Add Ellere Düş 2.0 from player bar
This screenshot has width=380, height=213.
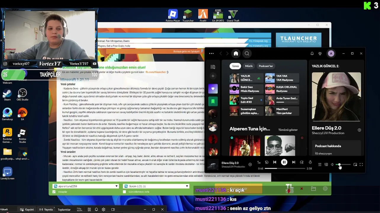click(250, 164)
